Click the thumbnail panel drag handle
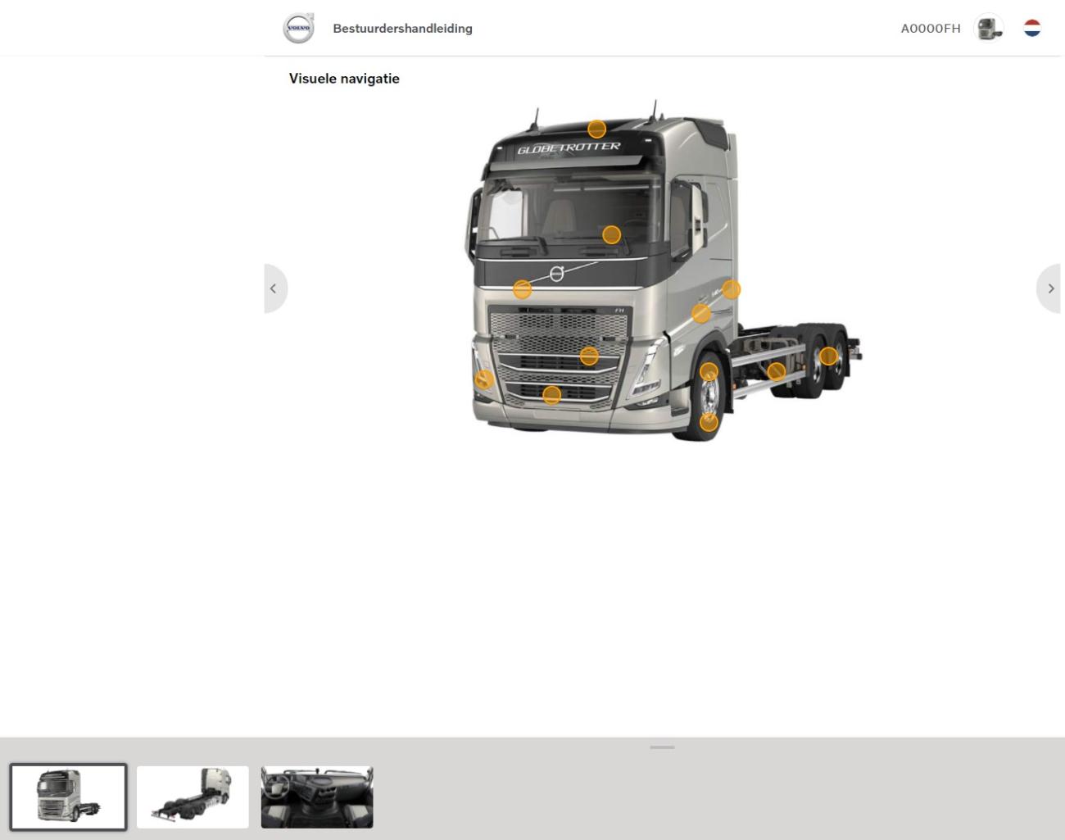The image size is (1065, 840). pos(662,747)
